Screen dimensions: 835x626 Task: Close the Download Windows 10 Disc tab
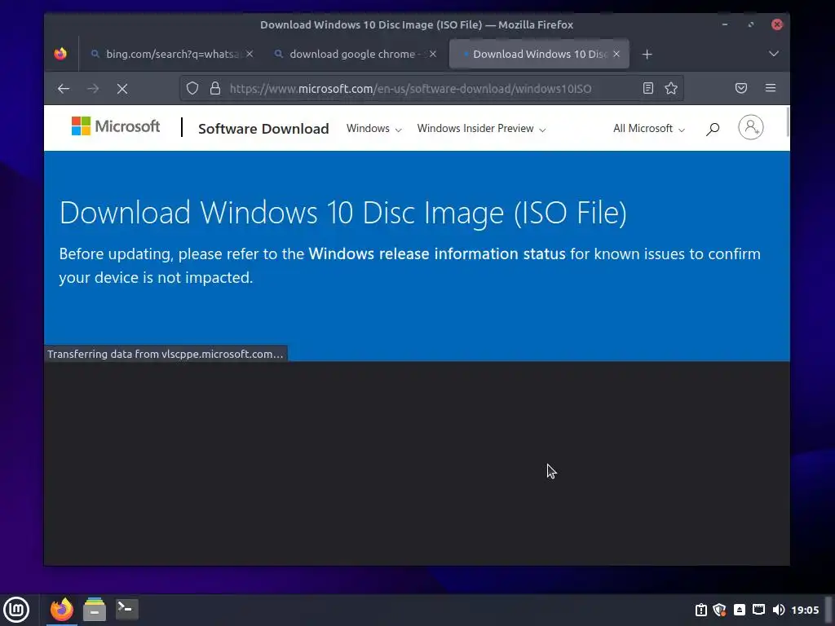click(x=616, y=54)
